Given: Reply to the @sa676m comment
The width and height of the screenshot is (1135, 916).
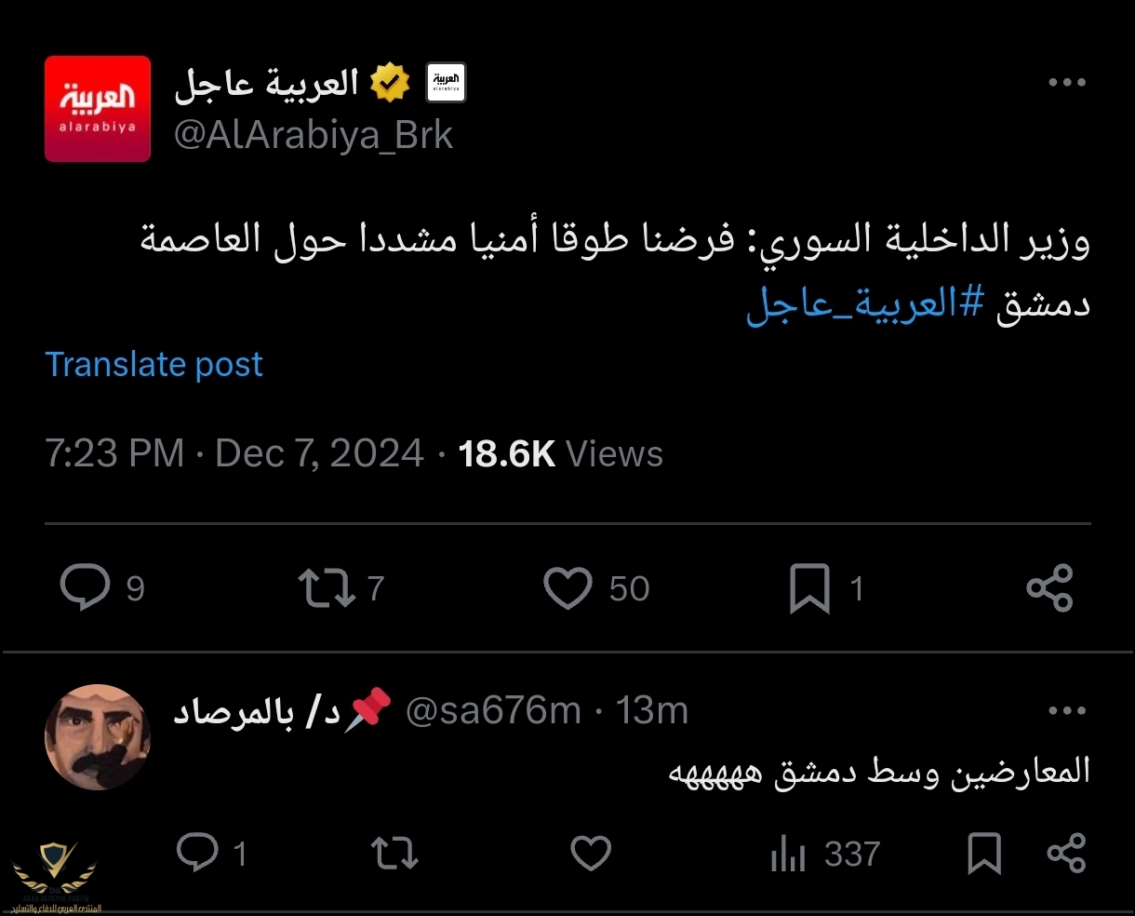Looking at the screenshot, I should [x=197, y=853].
